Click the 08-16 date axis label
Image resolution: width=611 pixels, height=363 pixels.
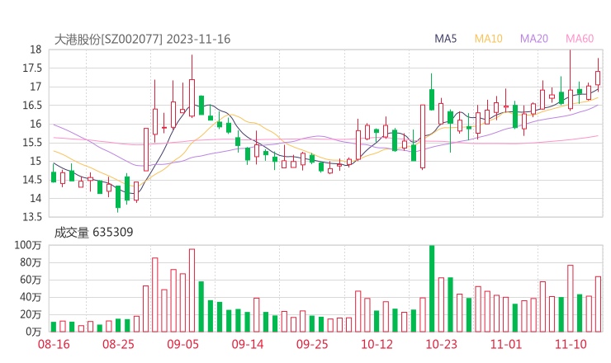pos(54,344)
